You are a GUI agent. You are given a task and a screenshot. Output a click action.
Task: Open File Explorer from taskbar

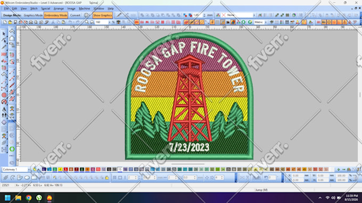point(18,198)
